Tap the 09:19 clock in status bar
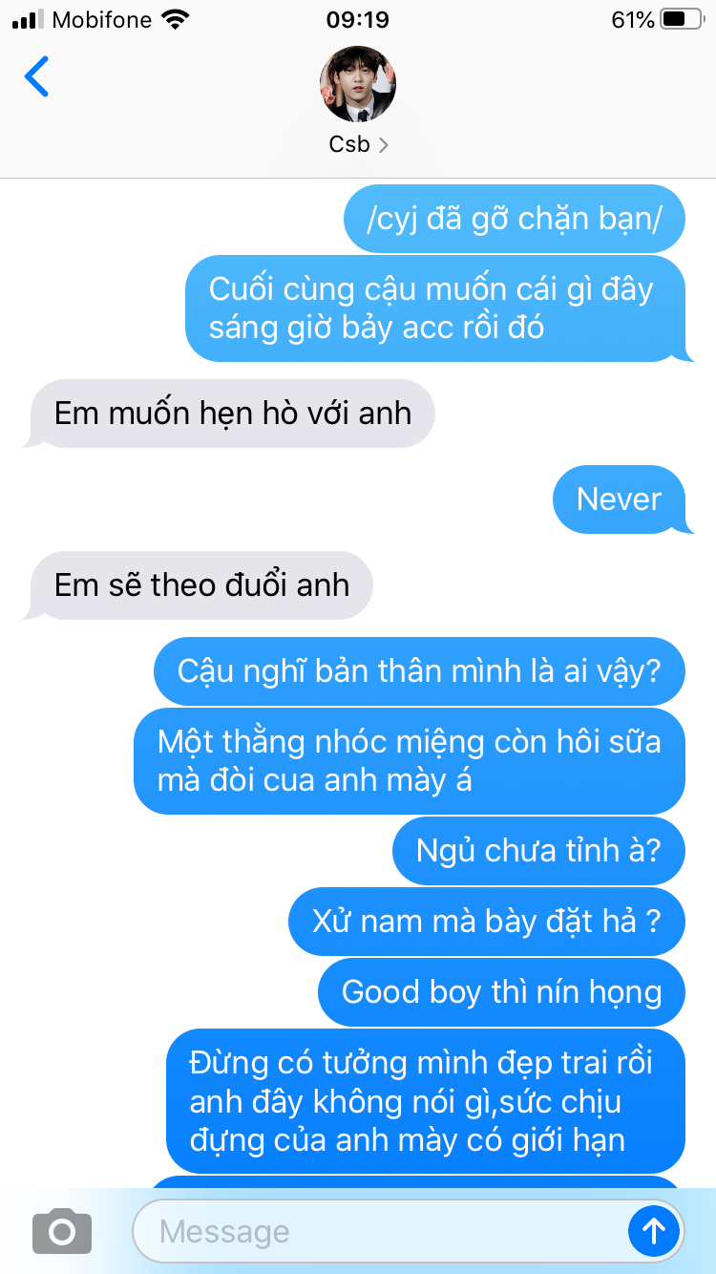Image resolution: width=716 pixels, height=1274 pixels. pos(357,19)
